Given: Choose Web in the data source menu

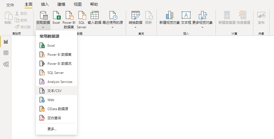Looking at the screenshot, I should (x=51, y=100).
